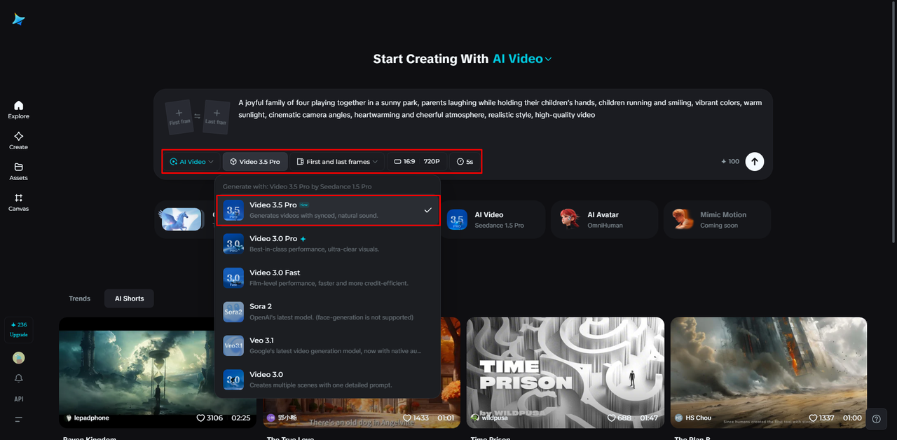Open the user profile avatar

(x=19, y=358)
